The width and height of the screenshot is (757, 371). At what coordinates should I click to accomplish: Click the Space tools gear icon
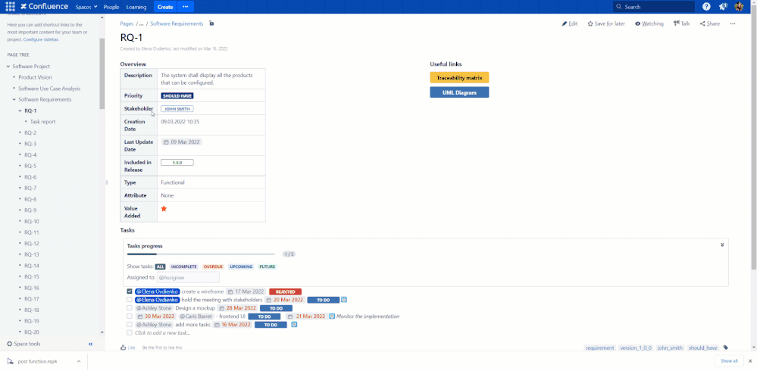[x=10, y=344]
